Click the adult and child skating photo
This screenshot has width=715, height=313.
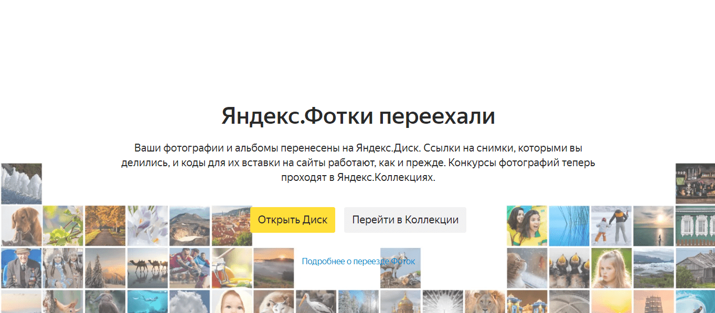click(611, 226)
